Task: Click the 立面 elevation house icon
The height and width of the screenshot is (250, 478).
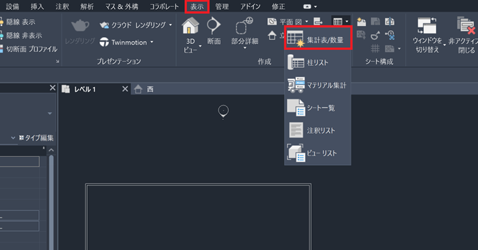Action: pyautogui.click(x=272, y=36)
